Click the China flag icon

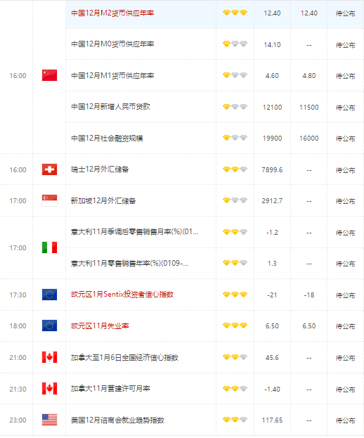(x=49, y=75)
